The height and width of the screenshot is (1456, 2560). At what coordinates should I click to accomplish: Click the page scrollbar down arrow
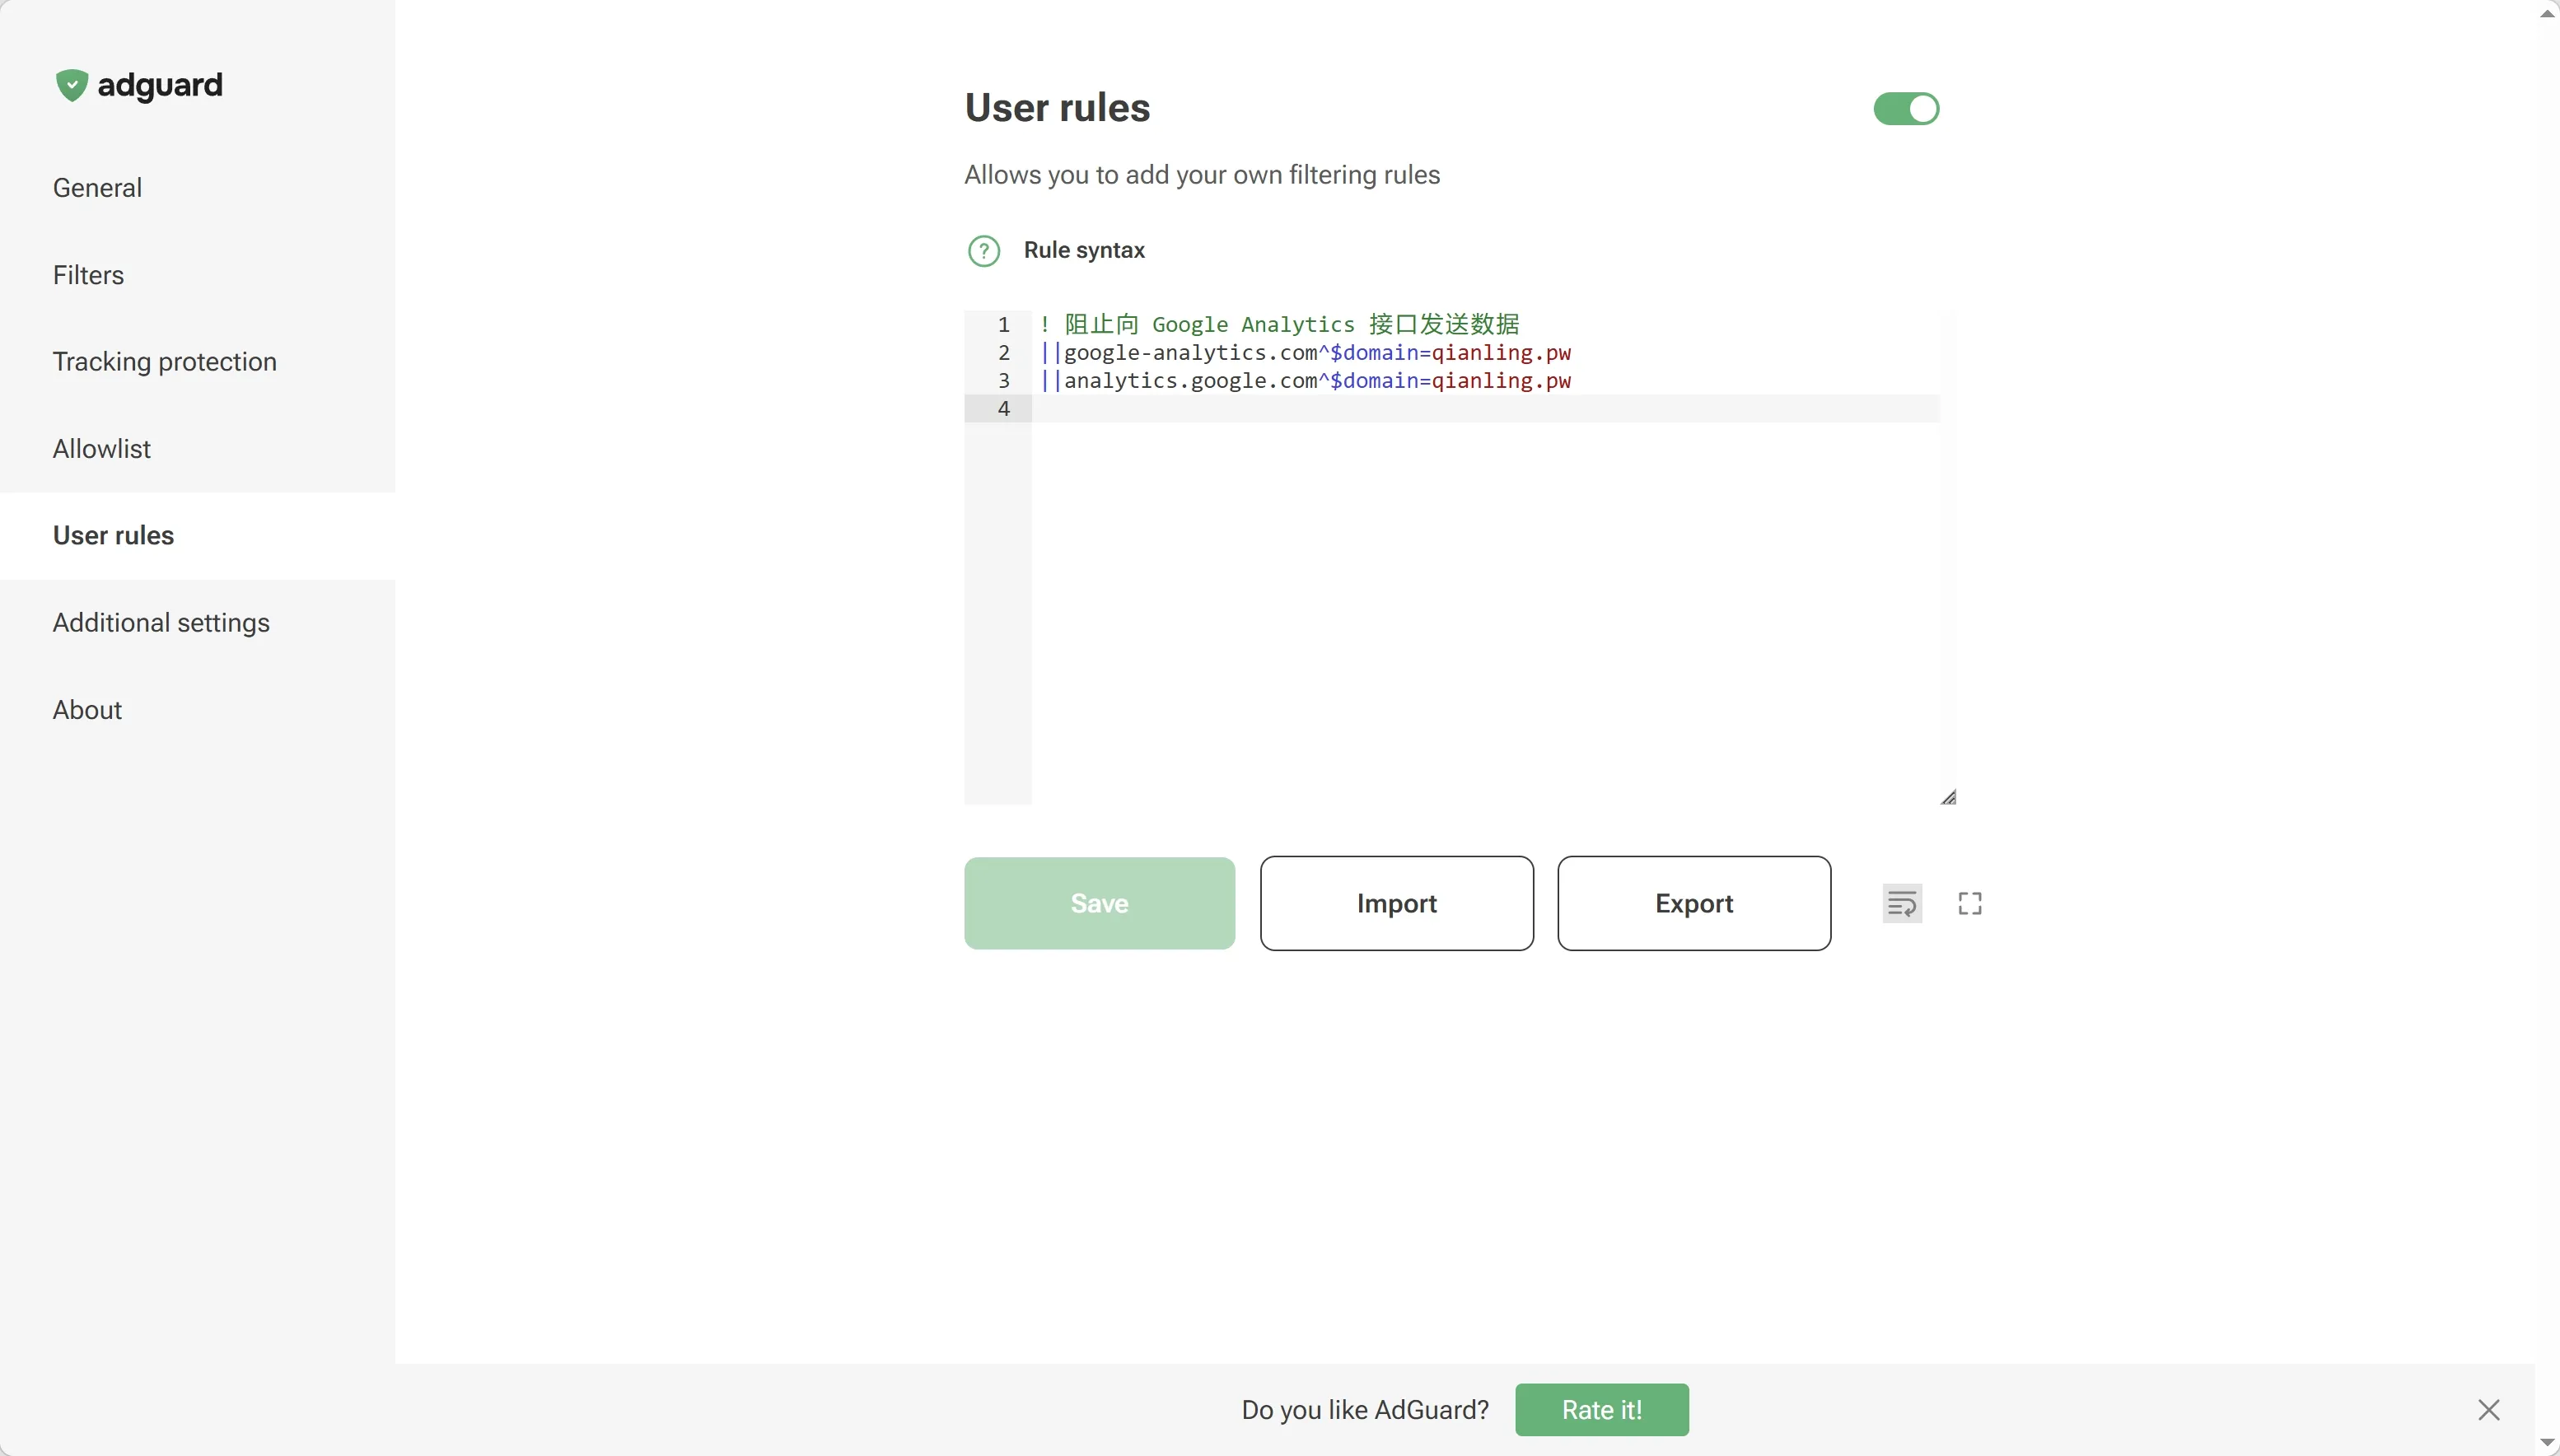click(2547, 1443)
